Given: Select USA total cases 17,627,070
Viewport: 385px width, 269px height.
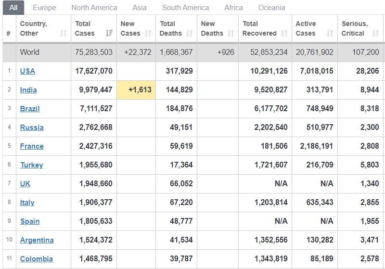Looking at the screenshot, I should [x=93, y=71].
